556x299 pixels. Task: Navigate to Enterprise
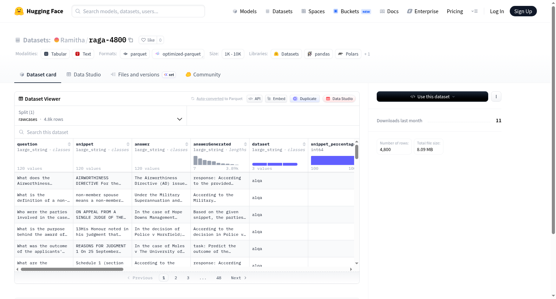pyautogui.click(x=423, y=11)
